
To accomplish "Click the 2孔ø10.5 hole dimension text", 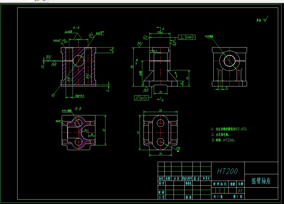I will coord(80,96).
